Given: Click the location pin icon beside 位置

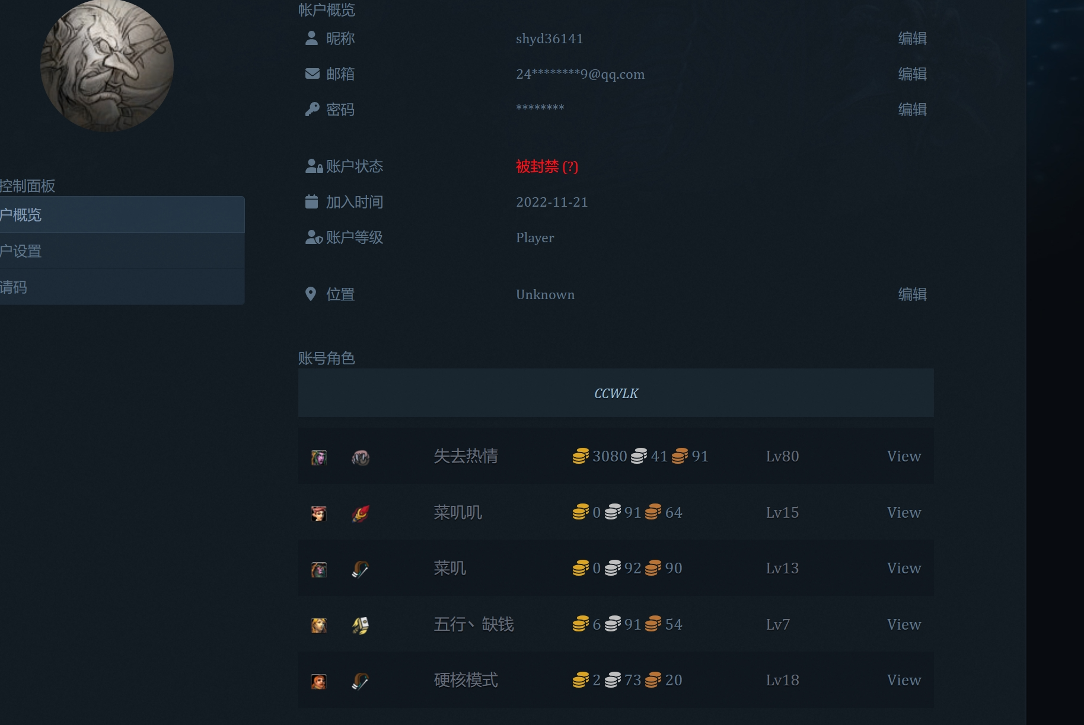Looking at the screenshot, I should [x=310, y=294].
